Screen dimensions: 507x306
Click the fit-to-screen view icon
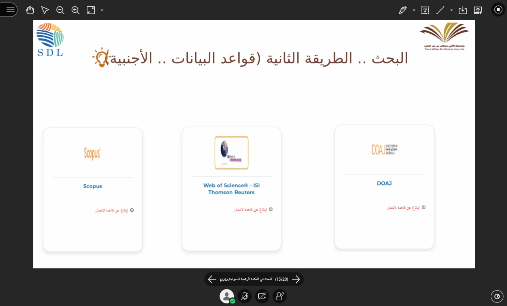click(91, 10)
